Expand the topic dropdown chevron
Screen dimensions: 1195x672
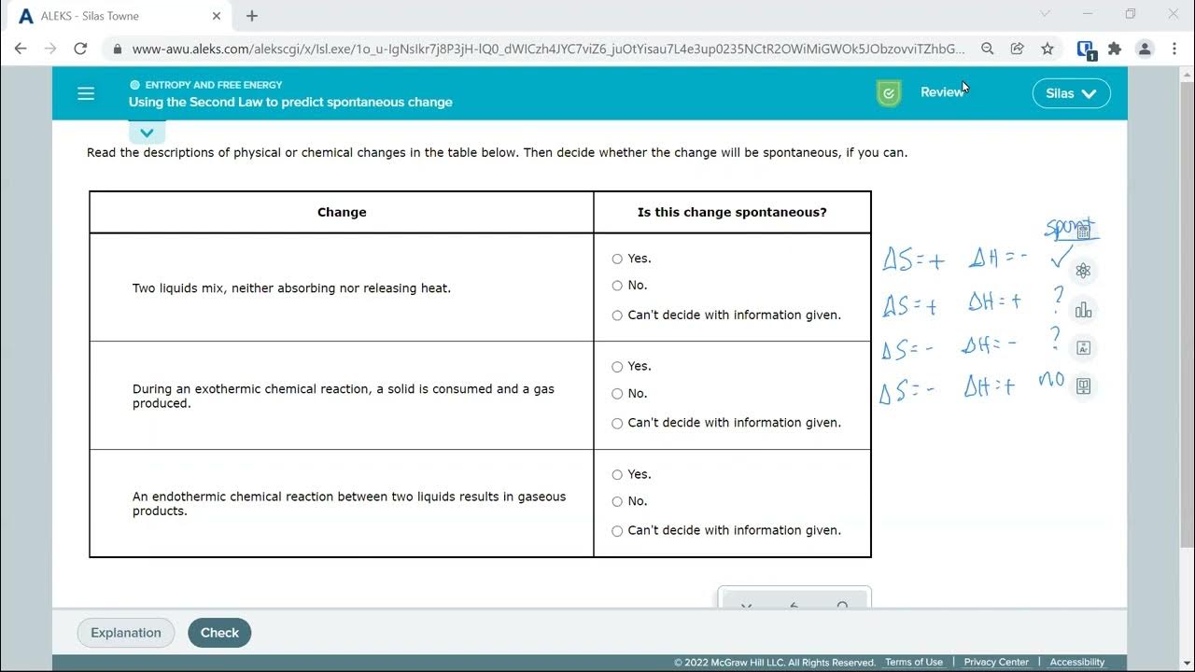tap(147, 133)
